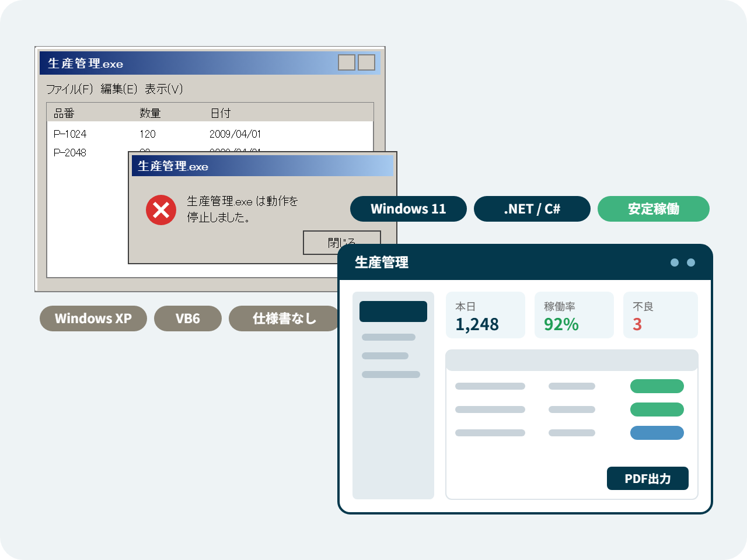Screen dimensions: 747x560
Task: Click the red error X icon
Action: [161, 210]
